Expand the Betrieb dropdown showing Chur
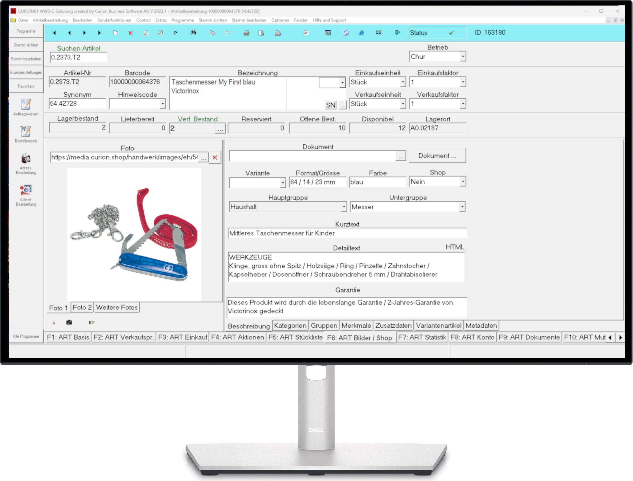Viewport: 633px width, 481px height. pos(463,56)
